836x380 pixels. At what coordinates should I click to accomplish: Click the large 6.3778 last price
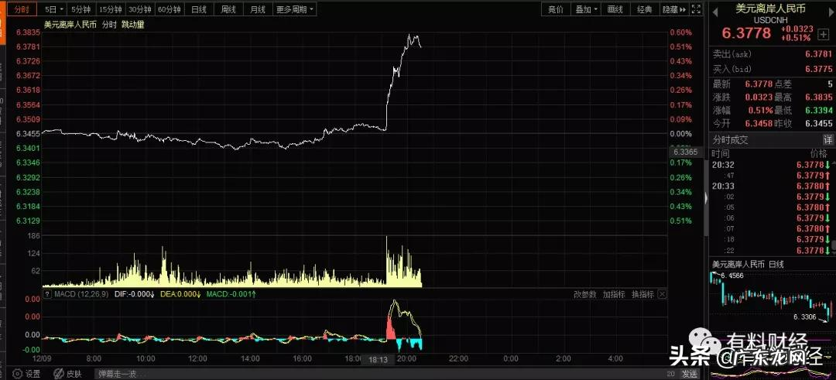746,33
